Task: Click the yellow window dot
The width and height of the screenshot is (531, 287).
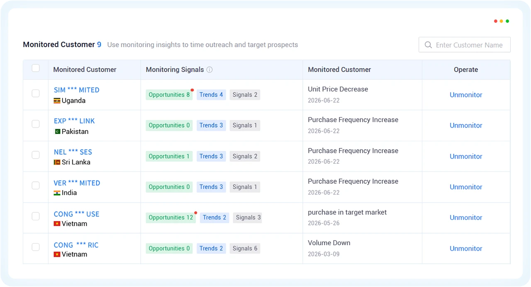Action: point(502,21)
